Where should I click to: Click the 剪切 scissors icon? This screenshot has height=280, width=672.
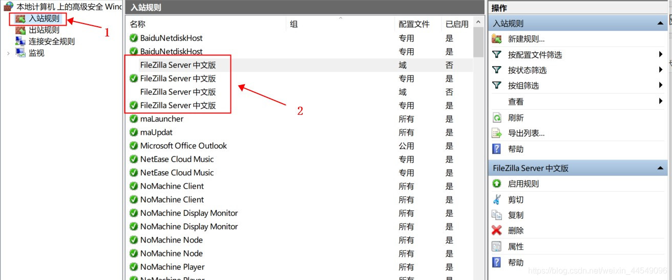point(496,199)
